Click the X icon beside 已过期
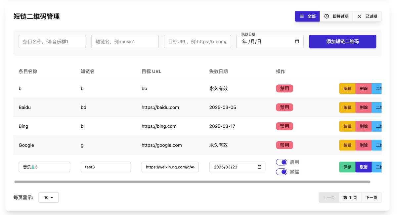This screenshot has width=397, height=215. [359, 16]
